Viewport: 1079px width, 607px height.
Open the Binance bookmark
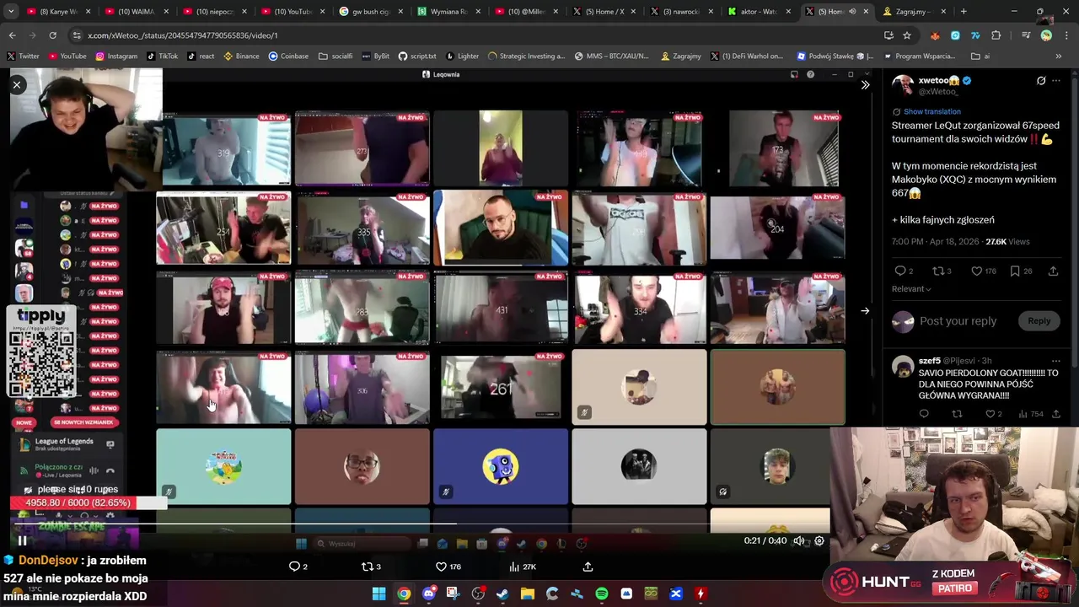241,56
